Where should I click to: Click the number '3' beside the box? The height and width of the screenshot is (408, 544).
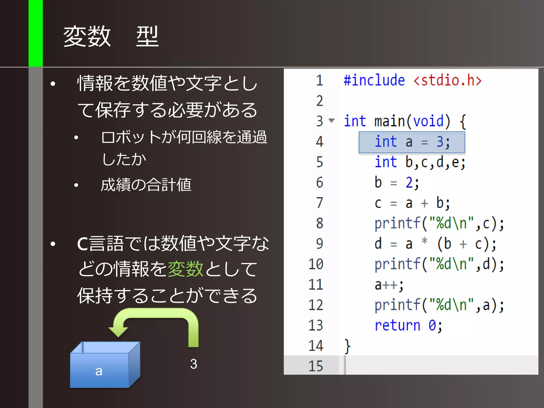(194, 364)
